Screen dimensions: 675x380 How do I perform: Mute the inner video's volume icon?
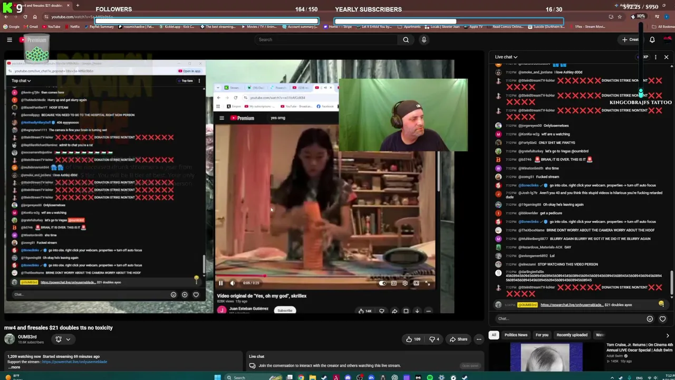(232, 283)
